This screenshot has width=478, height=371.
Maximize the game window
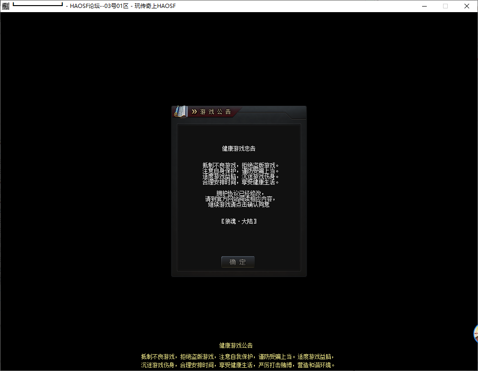(x=445, y=6)
